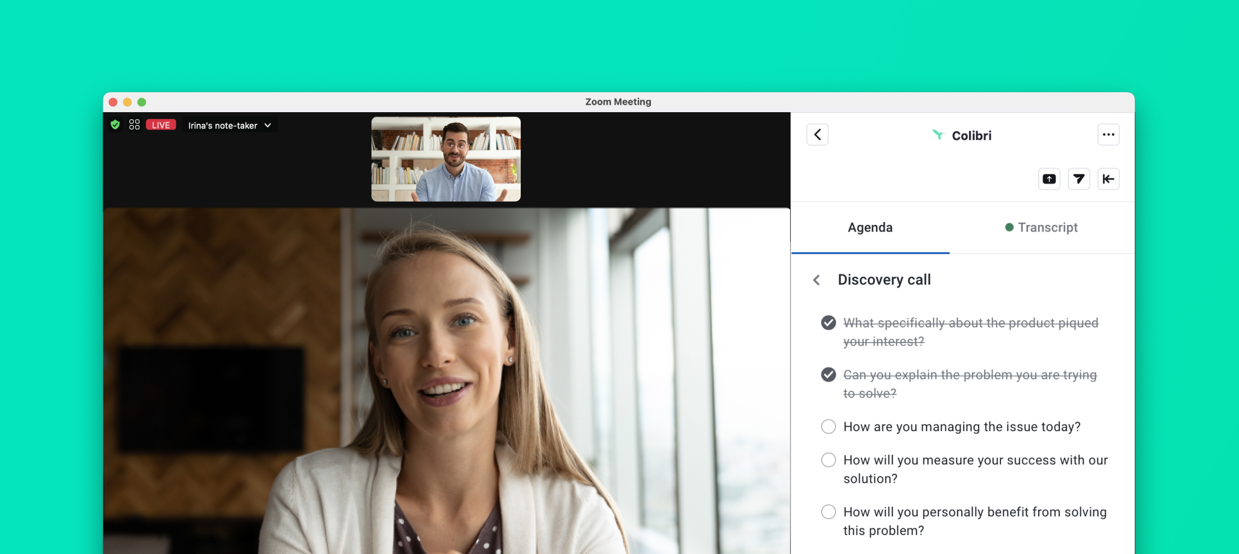Screen dimensions: 1239x554
Task: Maximize the Zoom window with green button
Action: point(142,102)
